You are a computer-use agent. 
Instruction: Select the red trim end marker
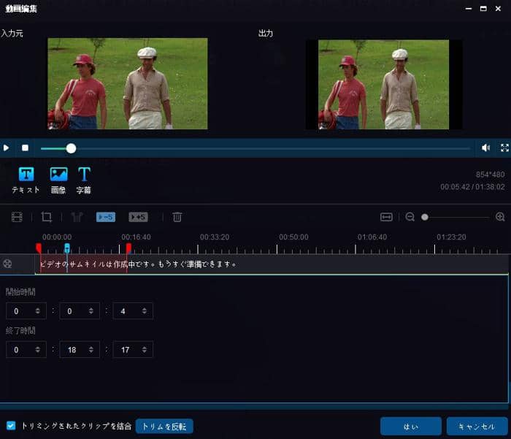pyautogui.click(x=128, y=248)
